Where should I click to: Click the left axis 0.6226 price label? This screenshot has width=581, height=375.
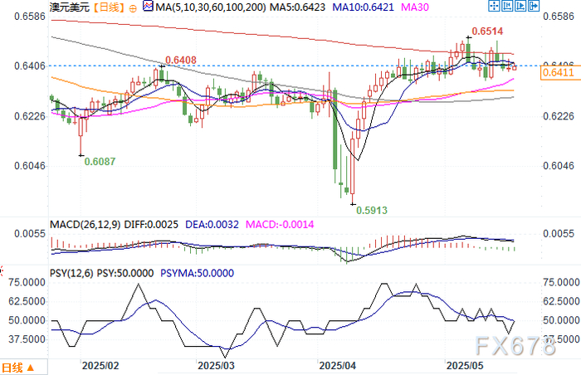30,116
